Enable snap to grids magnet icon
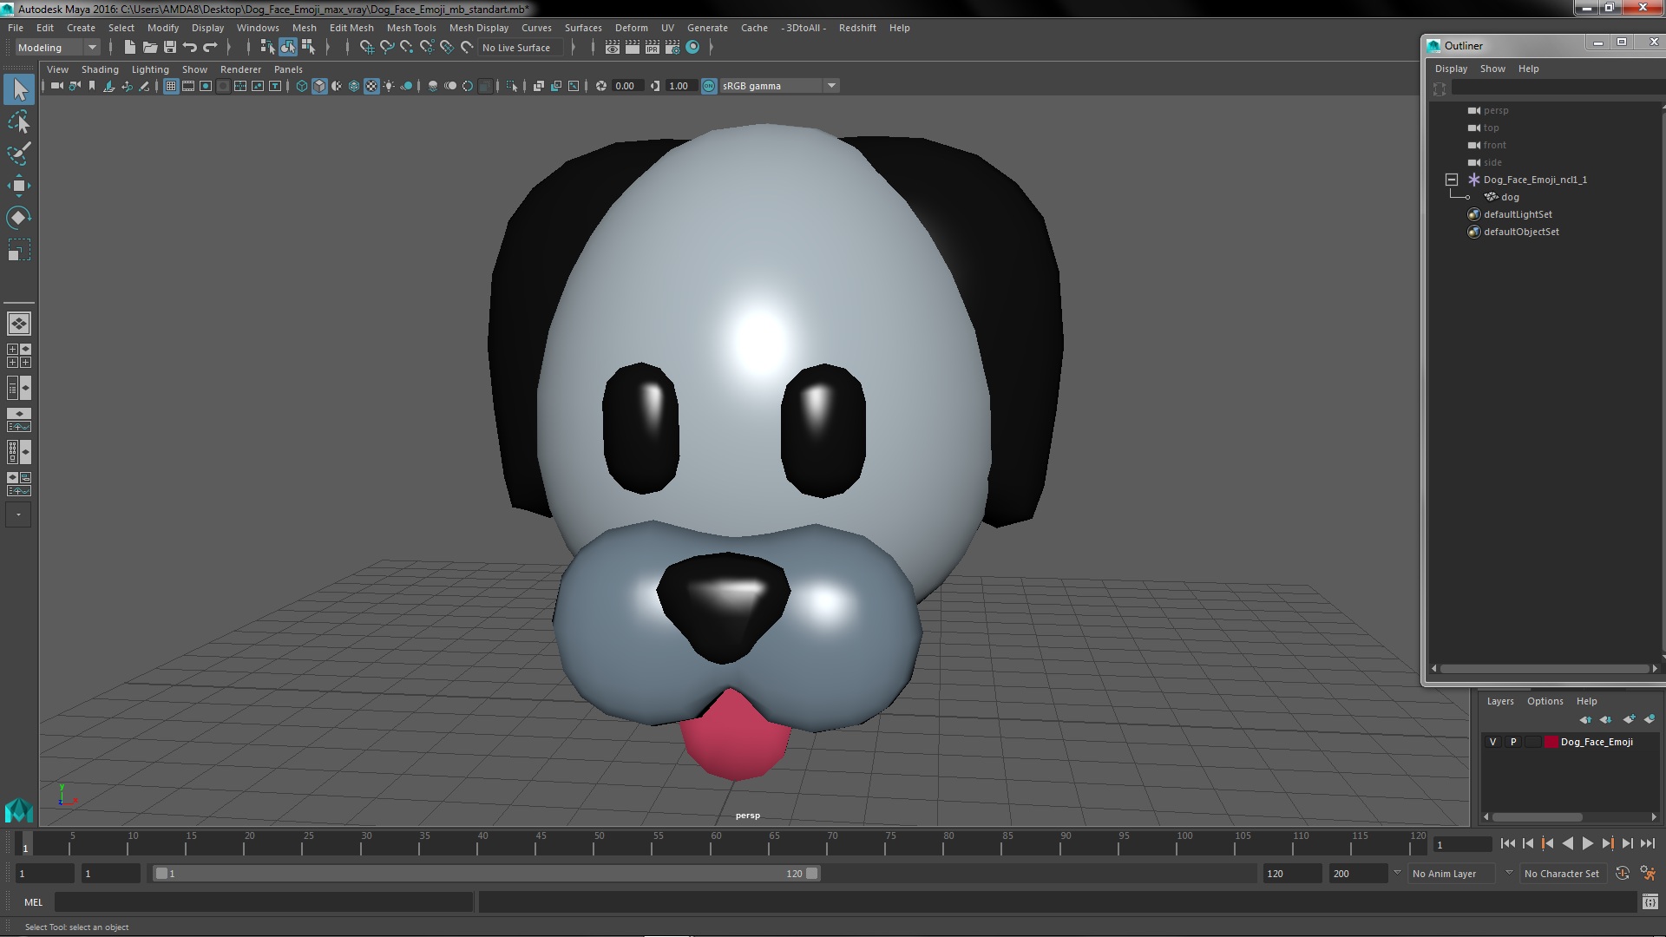The width and height of the screenshot is (1666, 937). [366, 48]
